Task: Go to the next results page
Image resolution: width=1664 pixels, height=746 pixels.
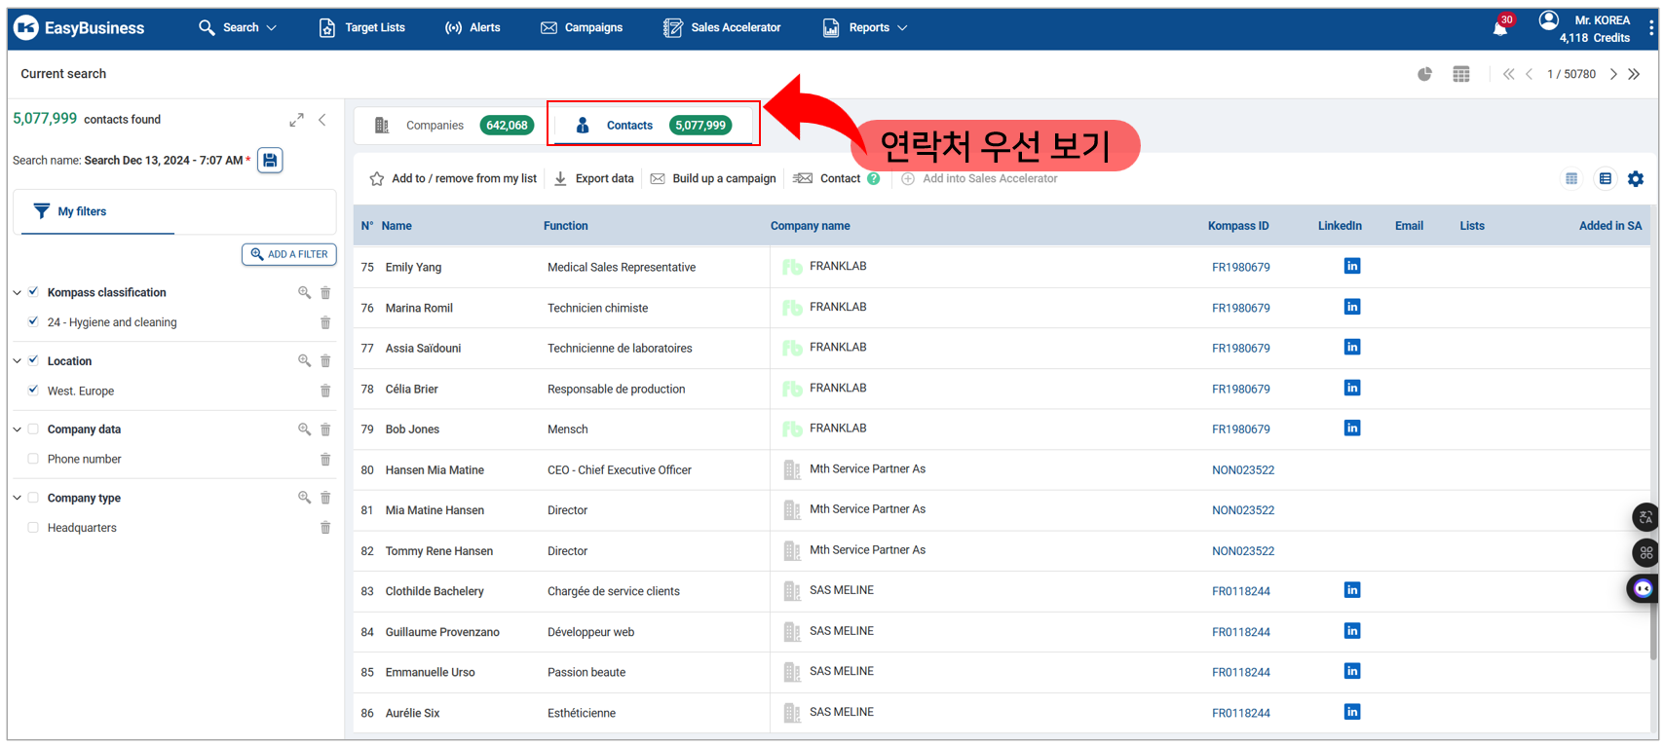Action: [x=1613, y=74]
